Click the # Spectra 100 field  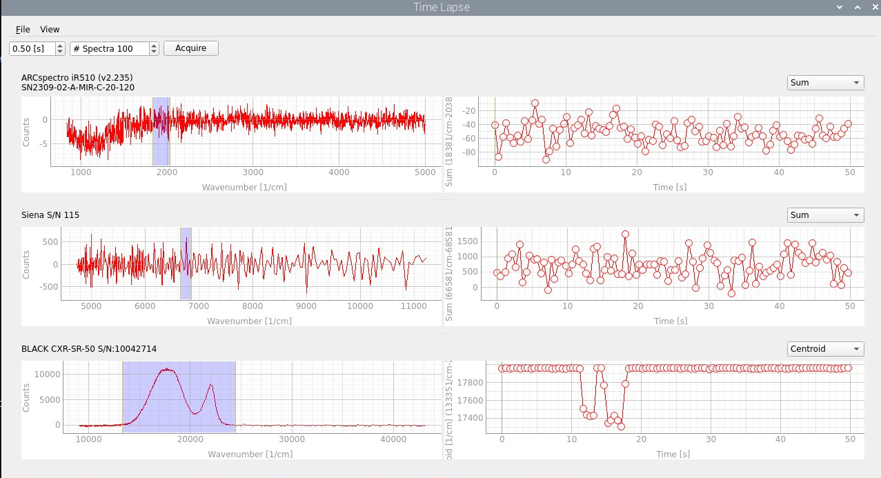coord(108,48)
